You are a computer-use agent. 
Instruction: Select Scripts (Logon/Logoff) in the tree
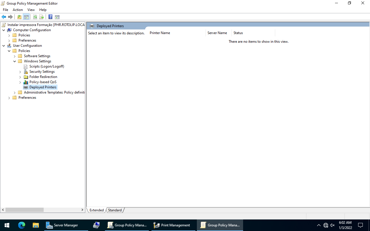tap(47, 66)
